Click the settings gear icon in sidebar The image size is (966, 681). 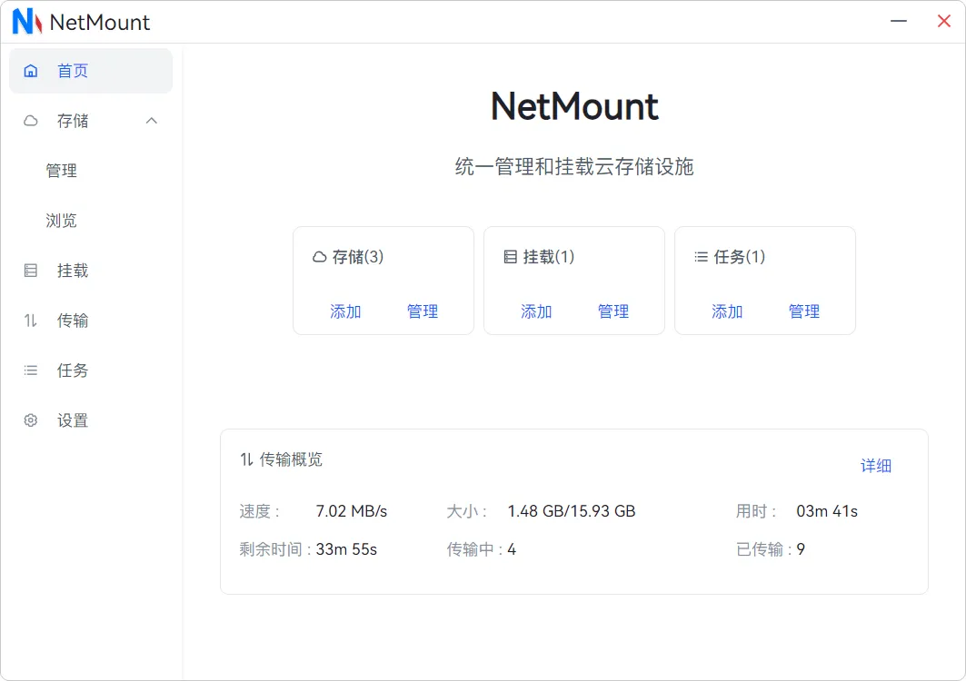coord(31,420)
